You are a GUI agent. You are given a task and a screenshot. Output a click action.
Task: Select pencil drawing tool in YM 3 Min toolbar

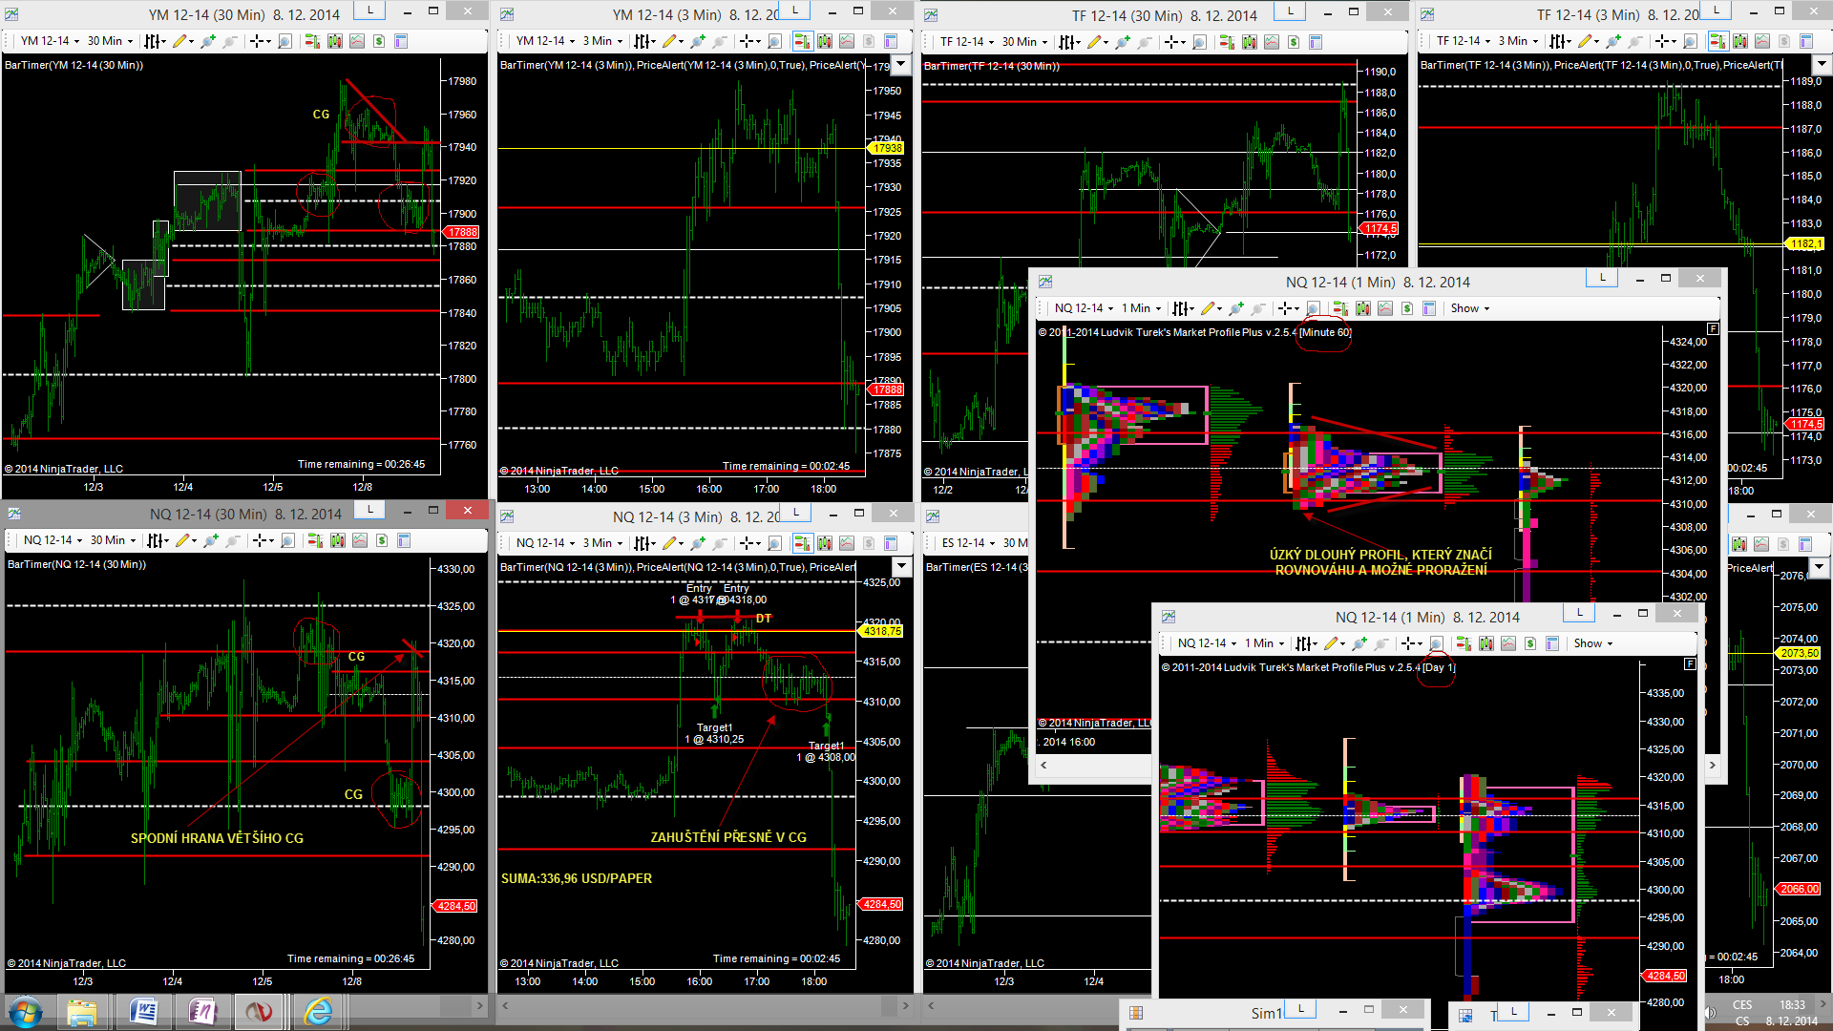pyautogui.click(x=671, y=41)
